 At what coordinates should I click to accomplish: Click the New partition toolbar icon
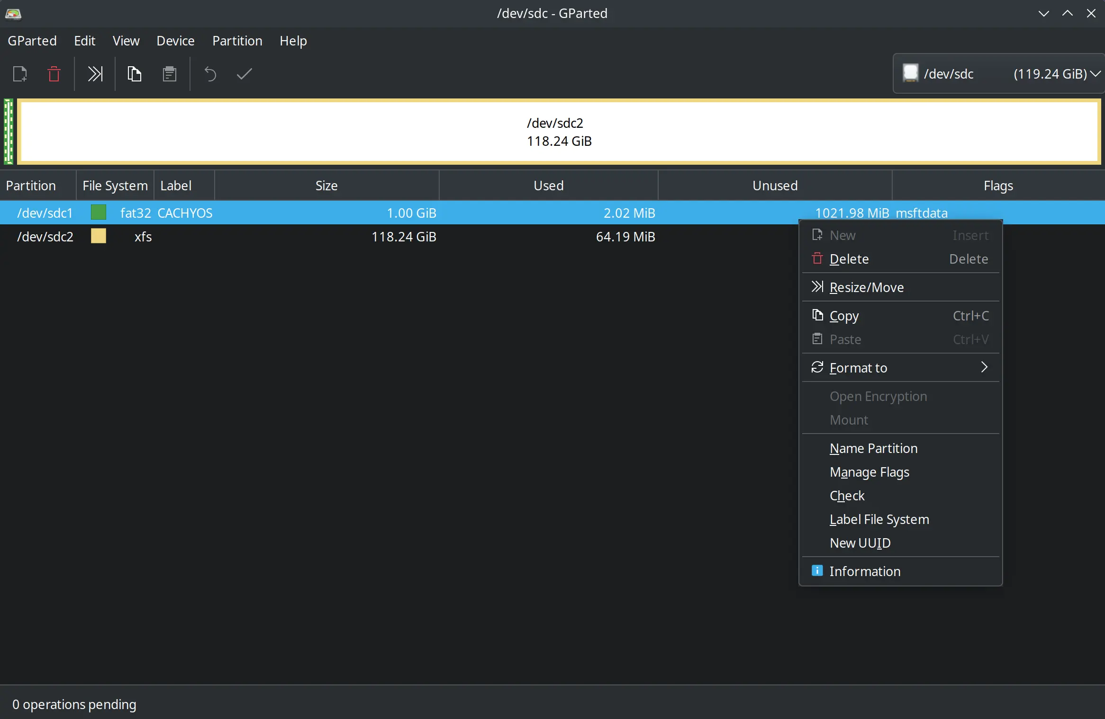coord(20,74)
